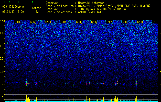161x102 pixels.
Task: Click the 1.1 frequency axis label
Action: pyautogui.click(x=2, y=33)
